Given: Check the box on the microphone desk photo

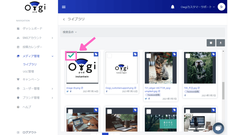Looking at the screenshot, I should pos(188,111).
